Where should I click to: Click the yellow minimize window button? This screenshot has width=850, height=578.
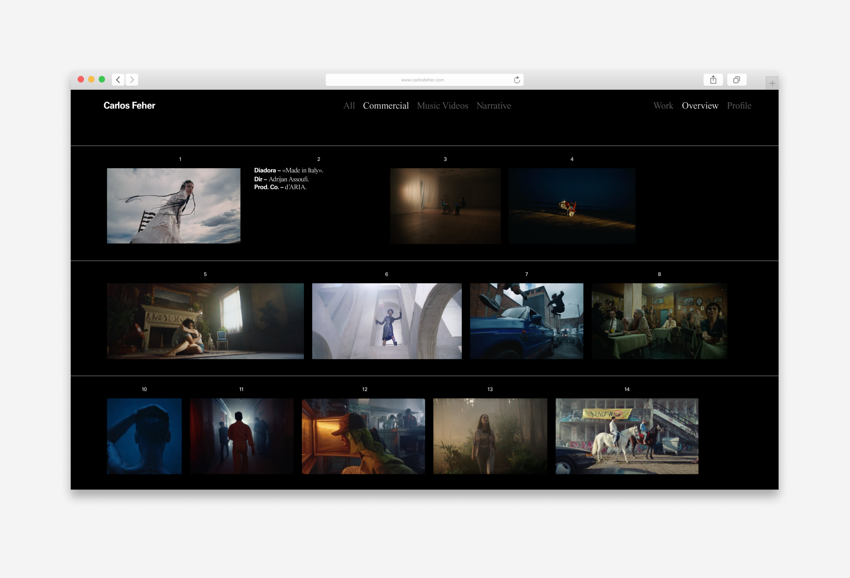tap(91, 79)
